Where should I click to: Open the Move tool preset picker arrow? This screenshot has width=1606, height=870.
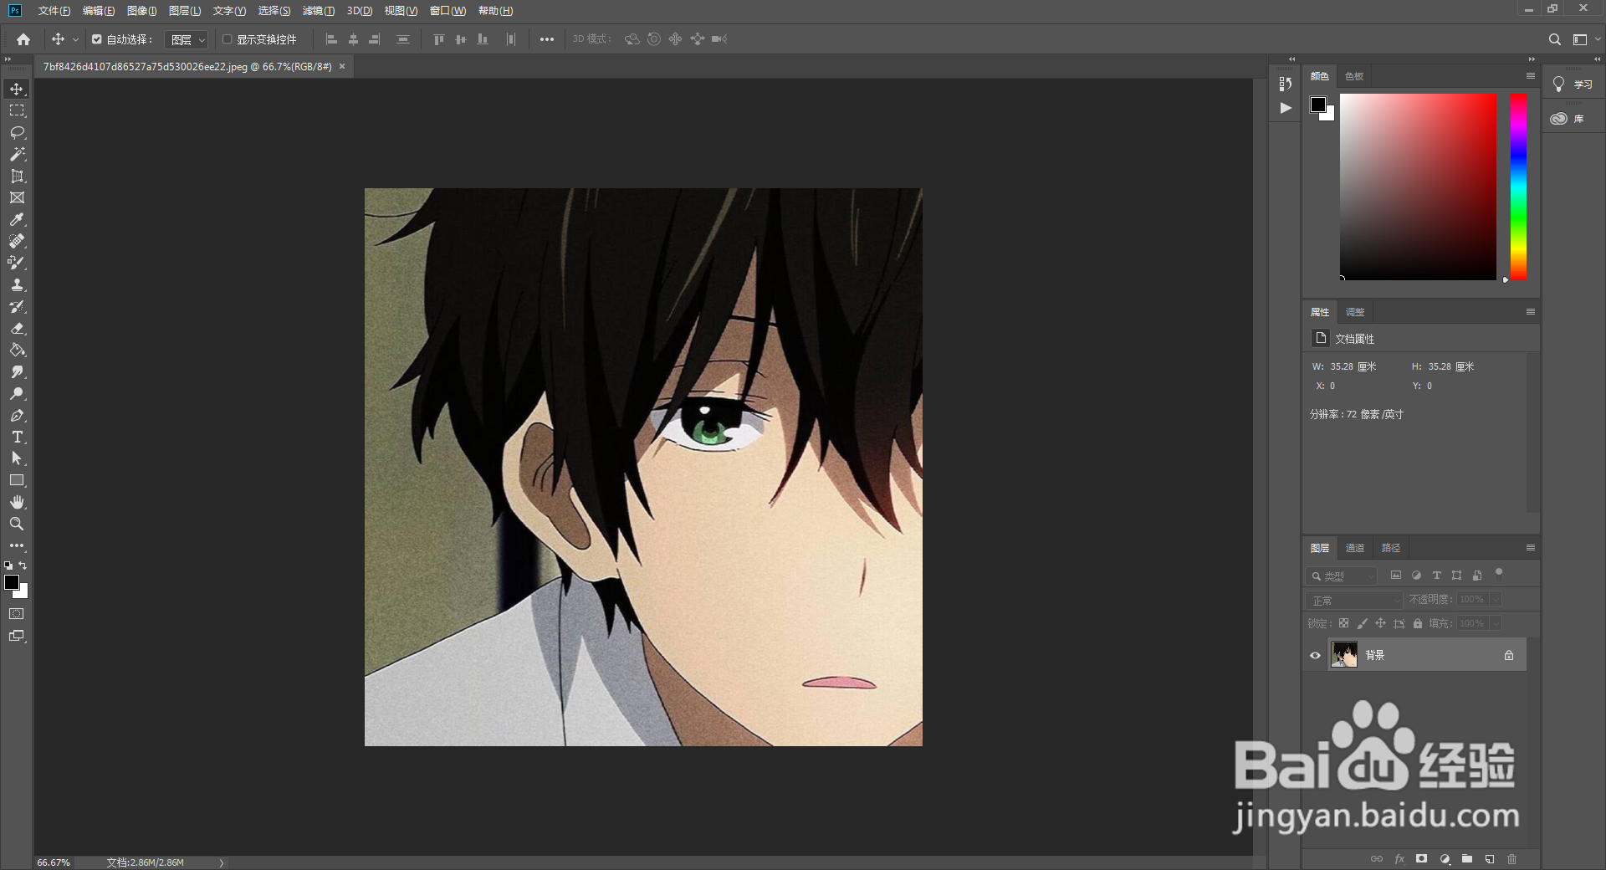(75, 39)
